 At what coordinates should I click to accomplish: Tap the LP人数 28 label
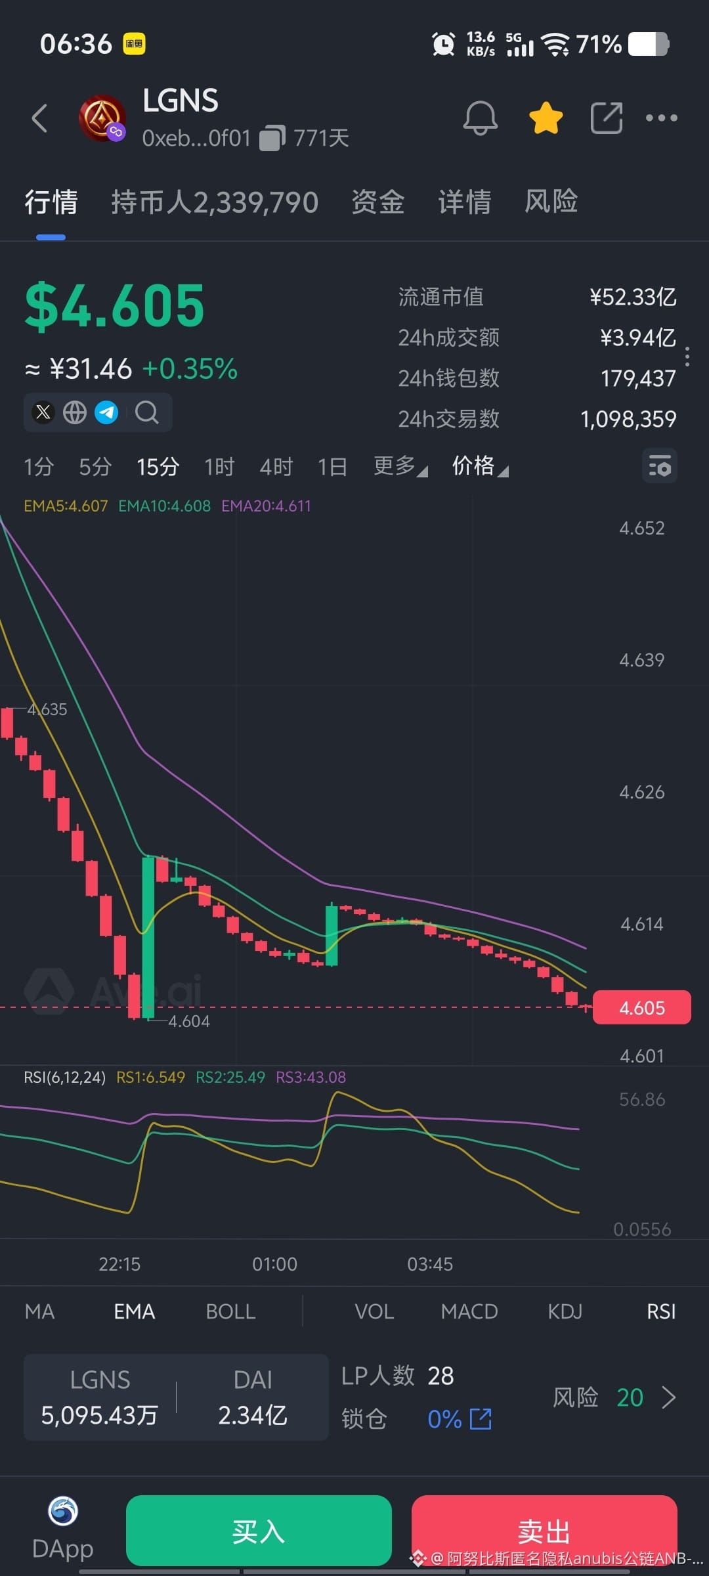398,1376
